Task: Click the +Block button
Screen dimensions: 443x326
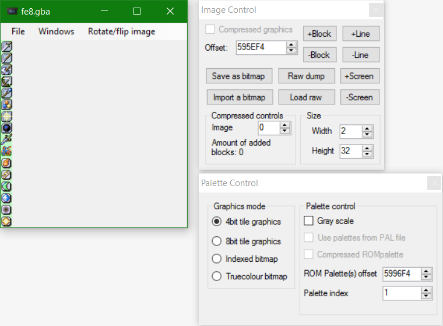Action: (x=319, y=34)
